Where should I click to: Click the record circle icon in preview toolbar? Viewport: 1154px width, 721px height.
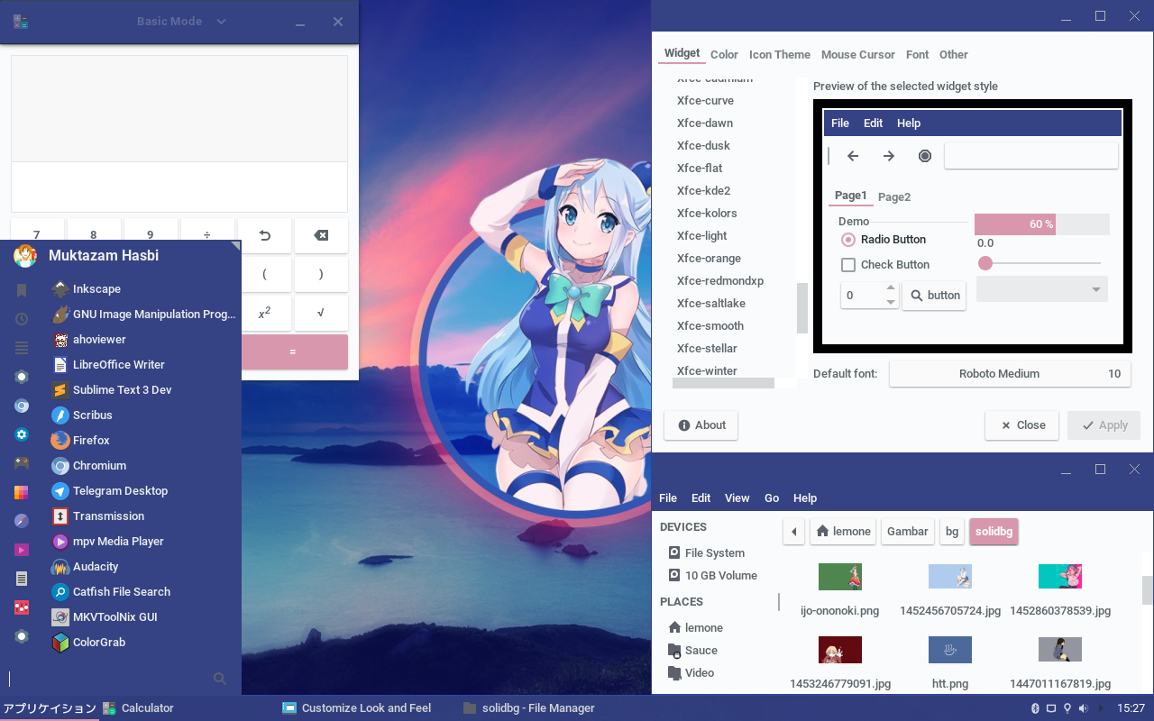coord(925,156)
